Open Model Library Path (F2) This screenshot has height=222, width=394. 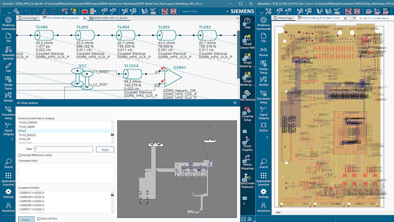coord(247,42)
